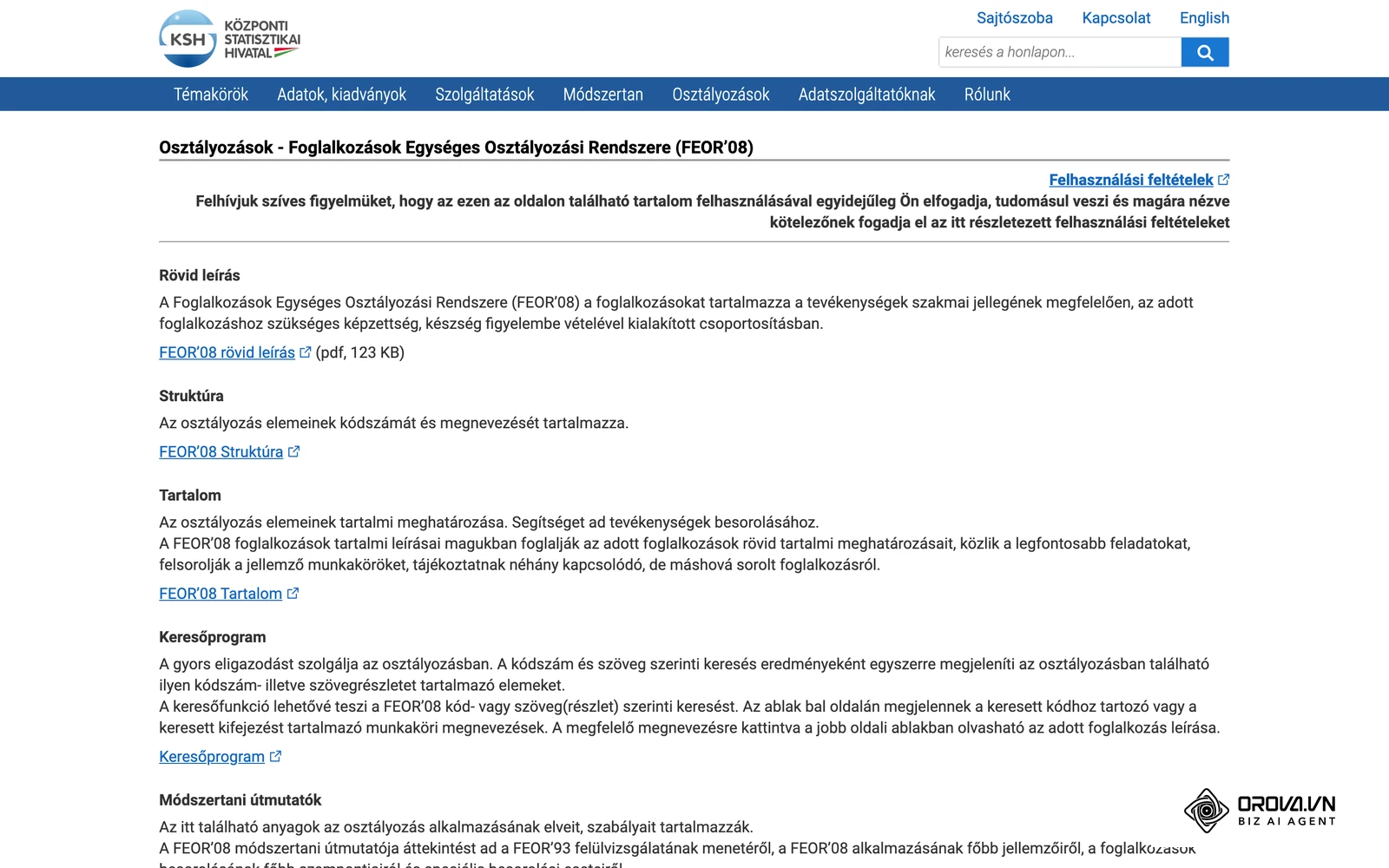Click the 'Struktúra' section heading

191,396
